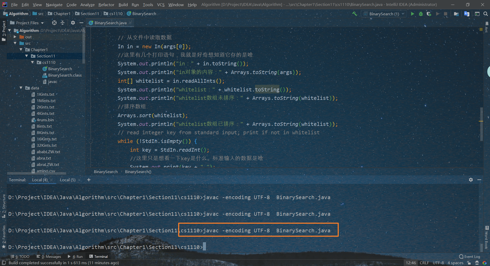Click the Google Translate toolbar icon

[x=467, y=14]
